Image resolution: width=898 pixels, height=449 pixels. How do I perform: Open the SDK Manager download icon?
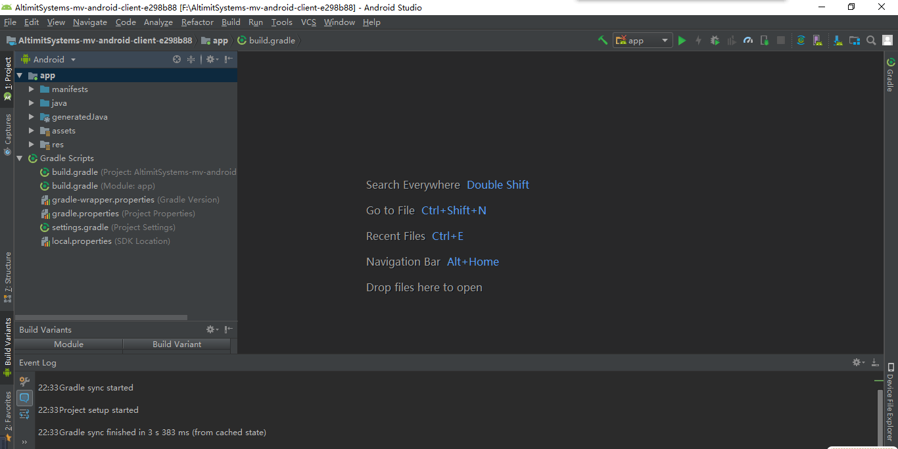pyautogui.click(x=838, y=40)
